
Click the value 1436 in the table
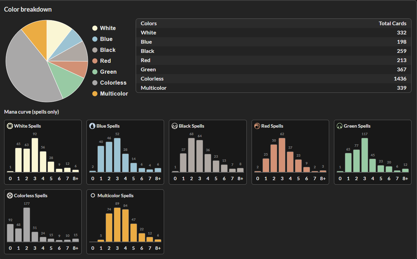click(400, 79)
